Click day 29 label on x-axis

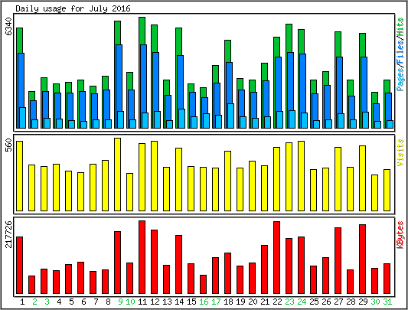point(363,302)
